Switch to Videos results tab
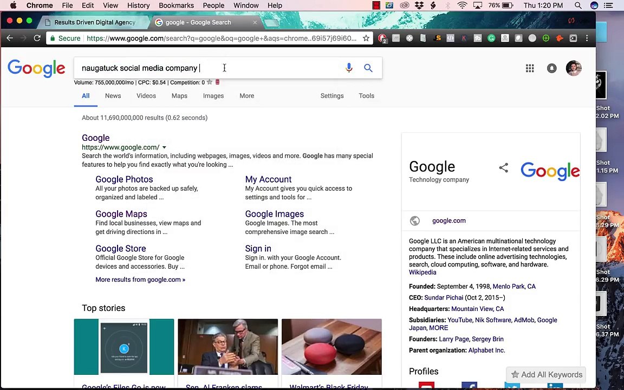 point(146,95)
